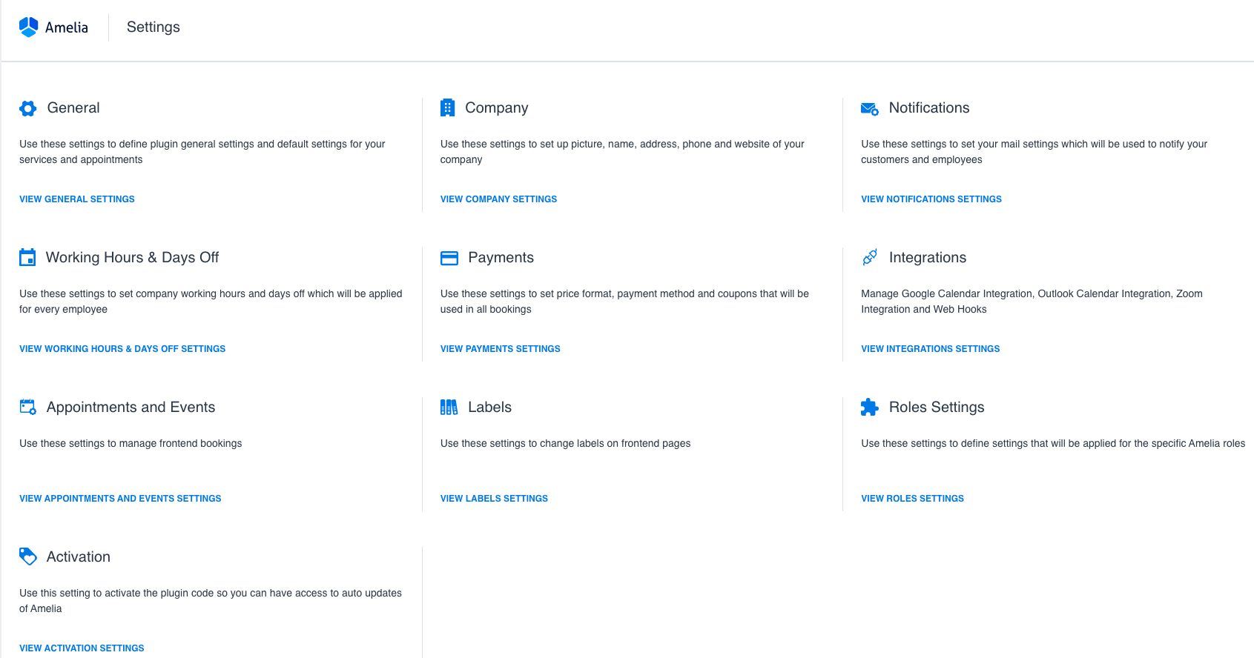1254x658 pixels.
Task: Open View General Settings link
Action: coord(77,199)
